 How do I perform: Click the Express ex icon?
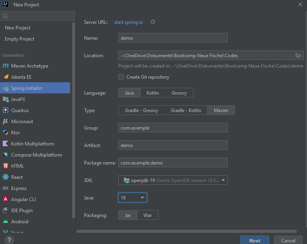tap(6, 188)
